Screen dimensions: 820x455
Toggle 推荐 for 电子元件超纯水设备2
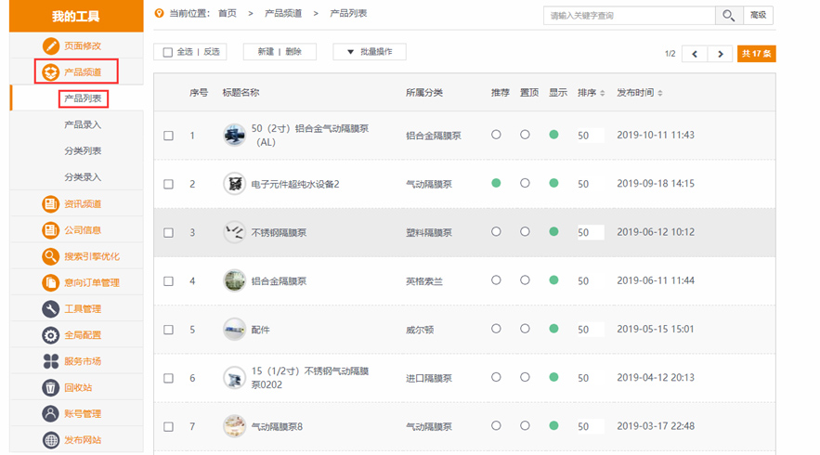496,183
